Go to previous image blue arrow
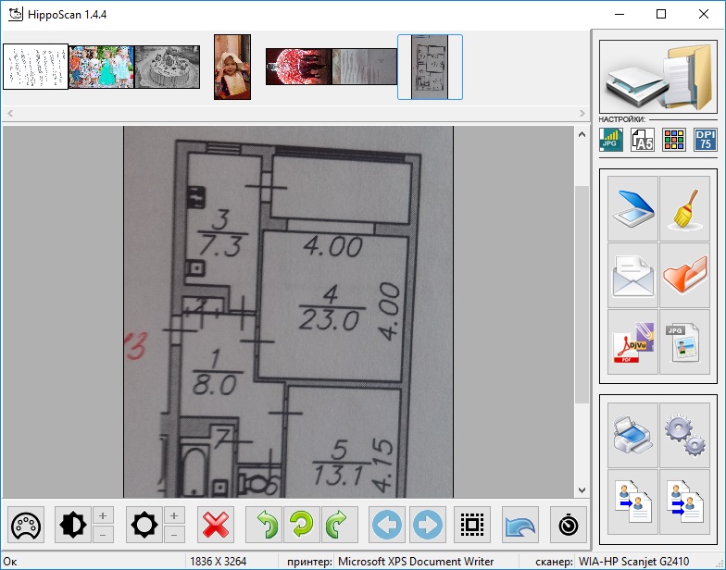 387,525
